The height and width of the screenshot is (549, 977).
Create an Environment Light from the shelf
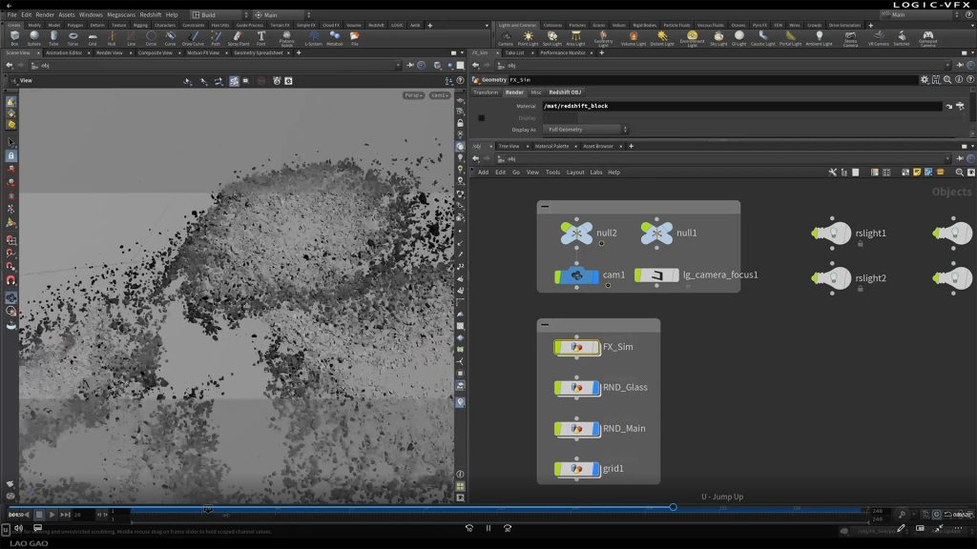tap(692, 37)
